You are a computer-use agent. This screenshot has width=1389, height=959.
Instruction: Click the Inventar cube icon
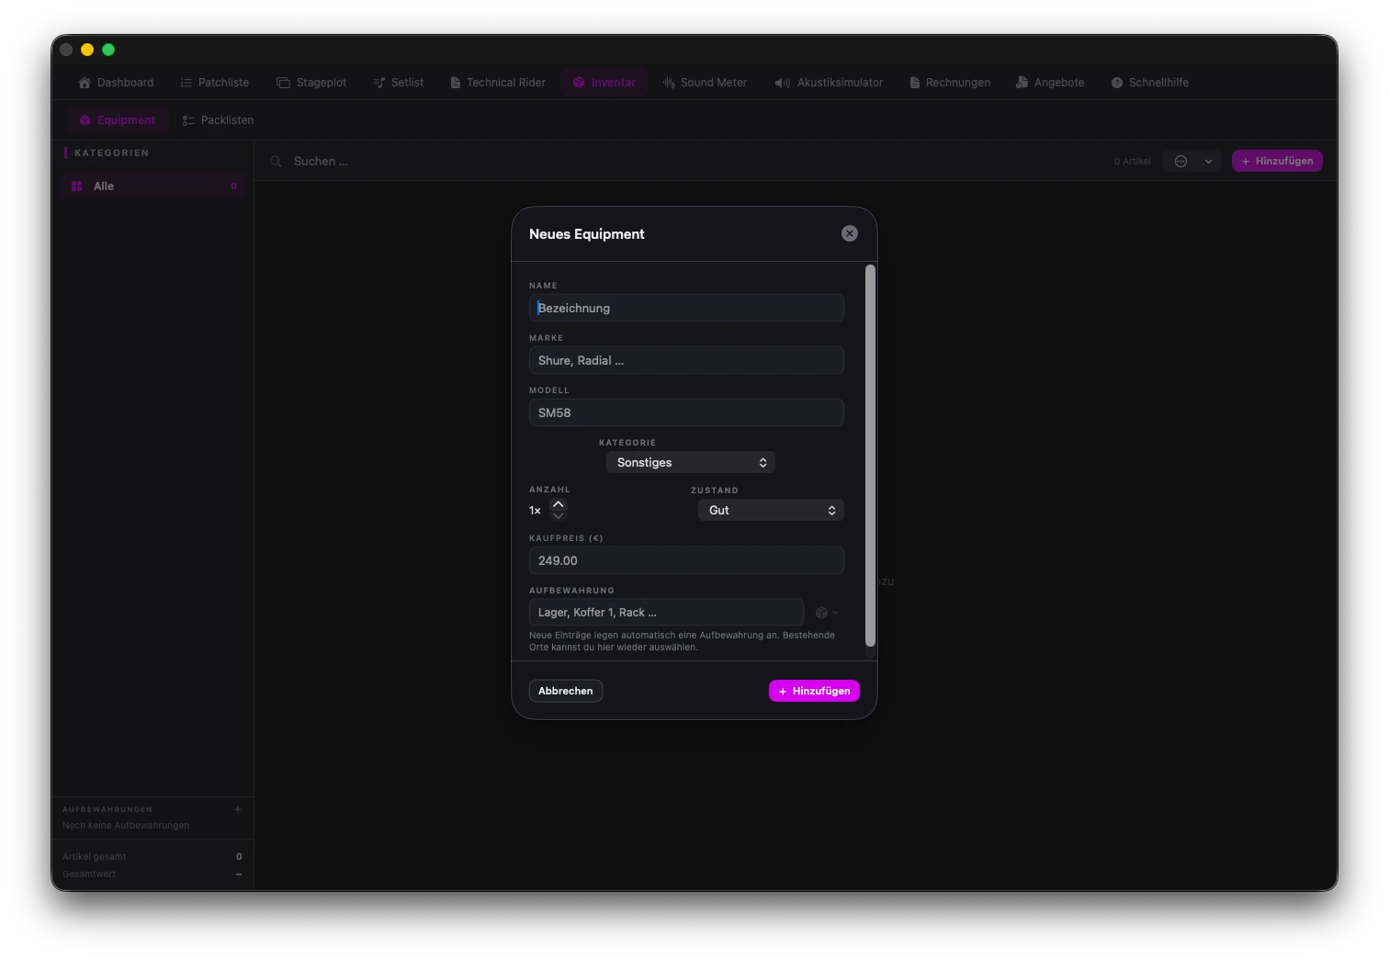click(579, 83)
